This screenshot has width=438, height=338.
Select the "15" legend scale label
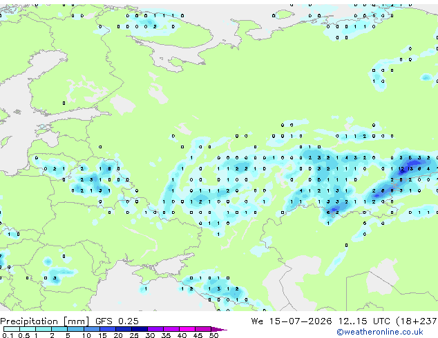(102, 335)
